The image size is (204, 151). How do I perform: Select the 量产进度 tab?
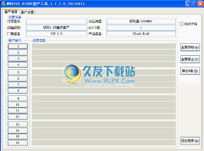(11, 12)
